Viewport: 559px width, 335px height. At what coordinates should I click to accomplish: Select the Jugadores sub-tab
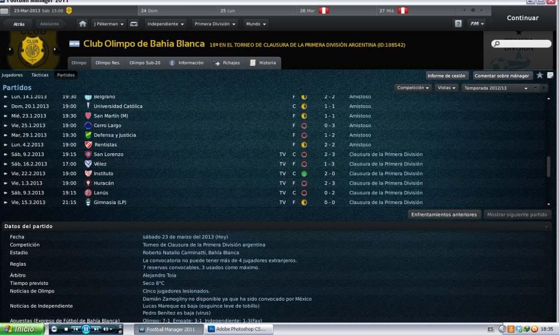[12, 75]
